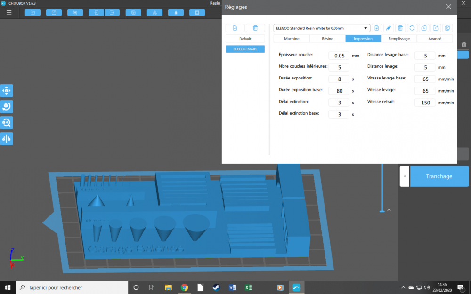Select the move tool on left sidebar
The image size is (471, 294).
[6, 91]
